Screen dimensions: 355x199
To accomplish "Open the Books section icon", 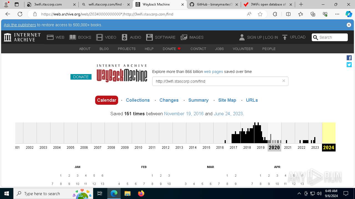I will [x=73, y=37].
